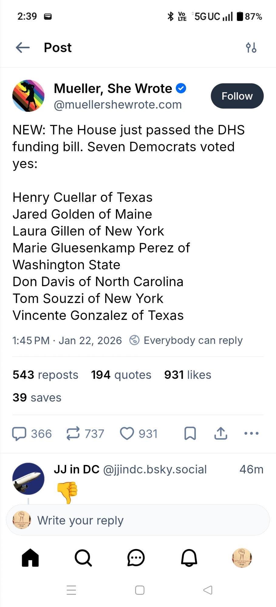Tap the back arrow to leave post
This screenshot has width=276, height=607.
click(23, 48)
